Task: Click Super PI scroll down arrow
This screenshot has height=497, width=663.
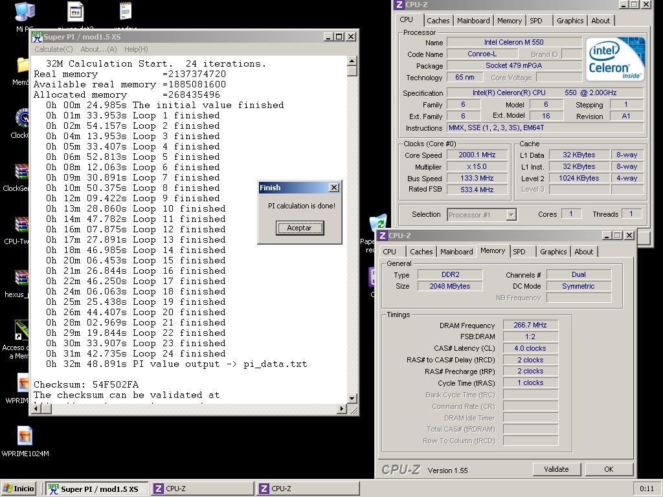Action: [x=352, y=398]
